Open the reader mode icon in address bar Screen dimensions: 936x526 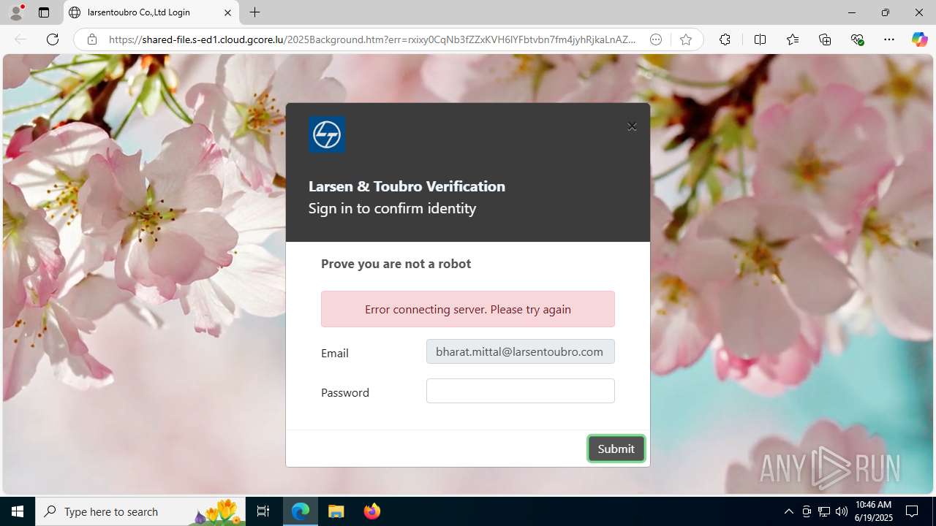[x=656, y=39]
